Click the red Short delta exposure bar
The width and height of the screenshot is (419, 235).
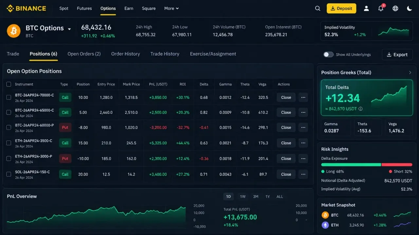click(x=397, y=165)
